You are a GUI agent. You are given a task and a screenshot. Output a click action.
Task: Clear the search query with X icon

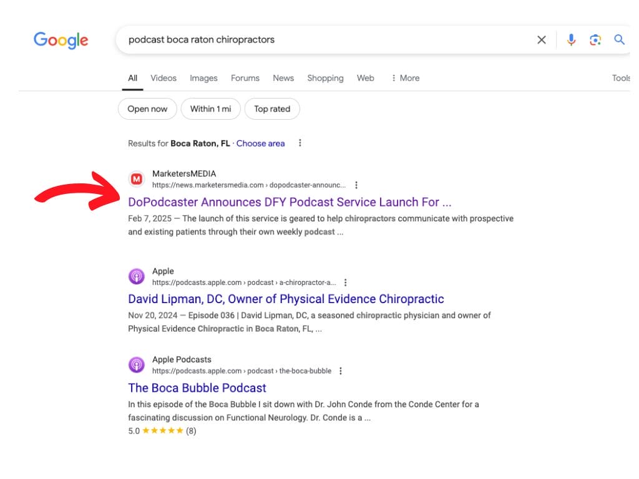(542, 40)
